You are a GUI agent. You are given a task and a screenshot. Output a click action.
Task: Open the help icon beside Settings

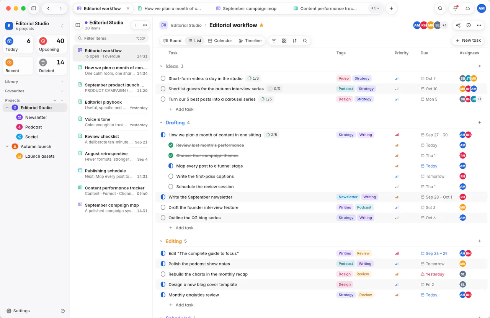[63, 311]
